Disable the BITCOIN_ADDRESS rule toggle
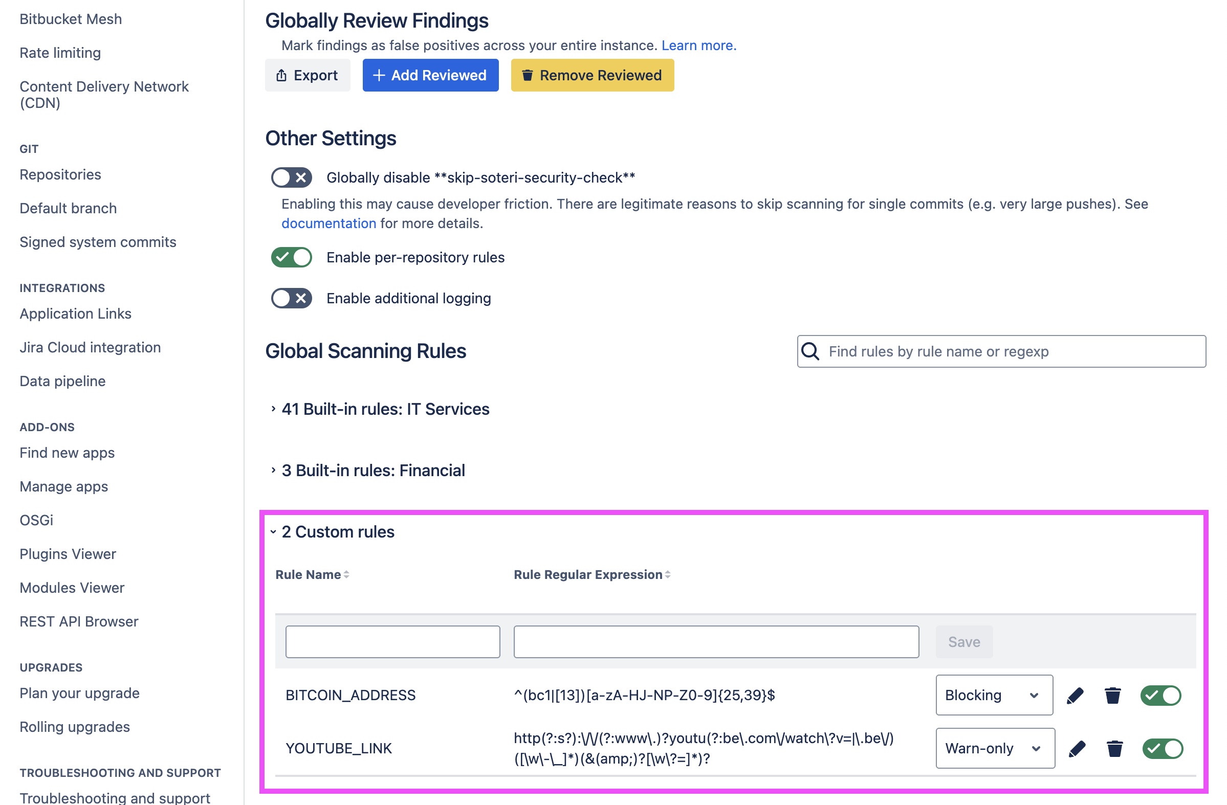Image resolution: width=1227 pixels, height=805 pixels. pyautogui.click(x=1160, y=695)
